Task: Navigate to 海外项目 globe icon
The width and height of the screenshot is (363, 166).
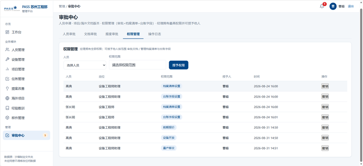Action: (x=7, y=98)
